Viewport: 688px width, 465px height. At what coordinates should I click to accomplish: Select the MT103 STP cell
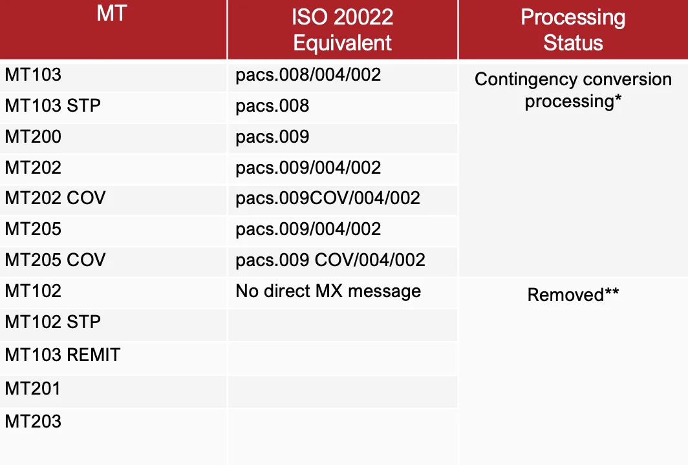(53, 105)
